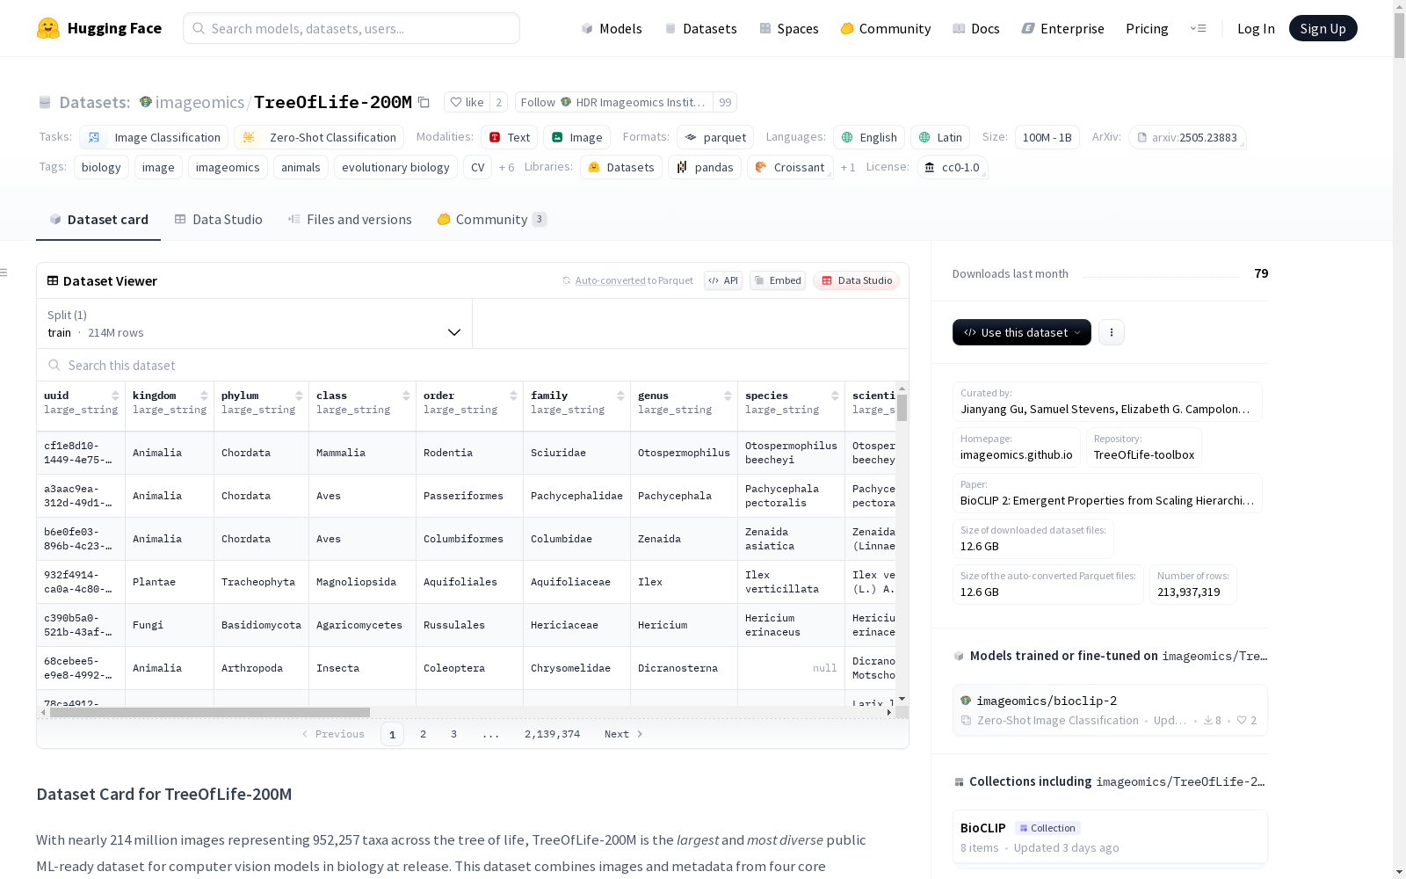
Task: Open the BioCLIP collection
Action: (x=1110, y=837)
